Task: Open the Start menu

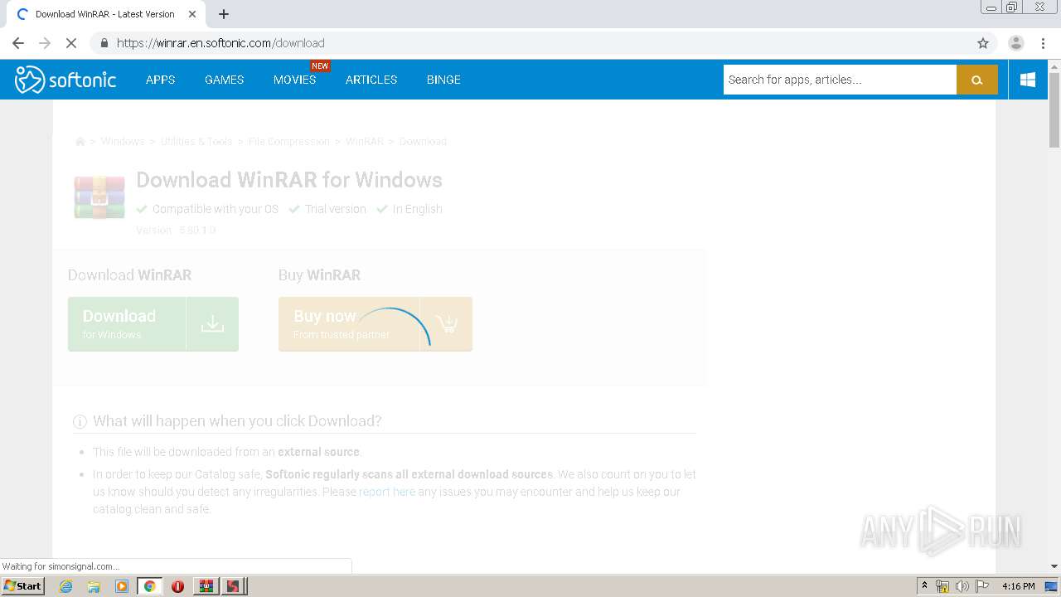Action: click(22, 586)
